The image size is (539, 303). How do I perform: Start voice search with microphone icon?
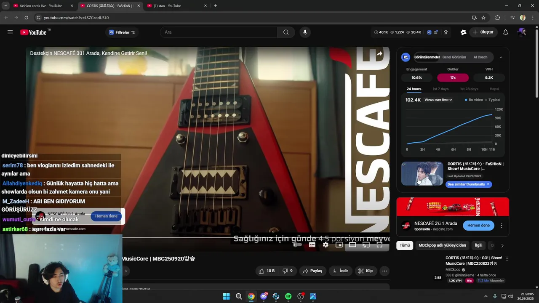[305, 32]
